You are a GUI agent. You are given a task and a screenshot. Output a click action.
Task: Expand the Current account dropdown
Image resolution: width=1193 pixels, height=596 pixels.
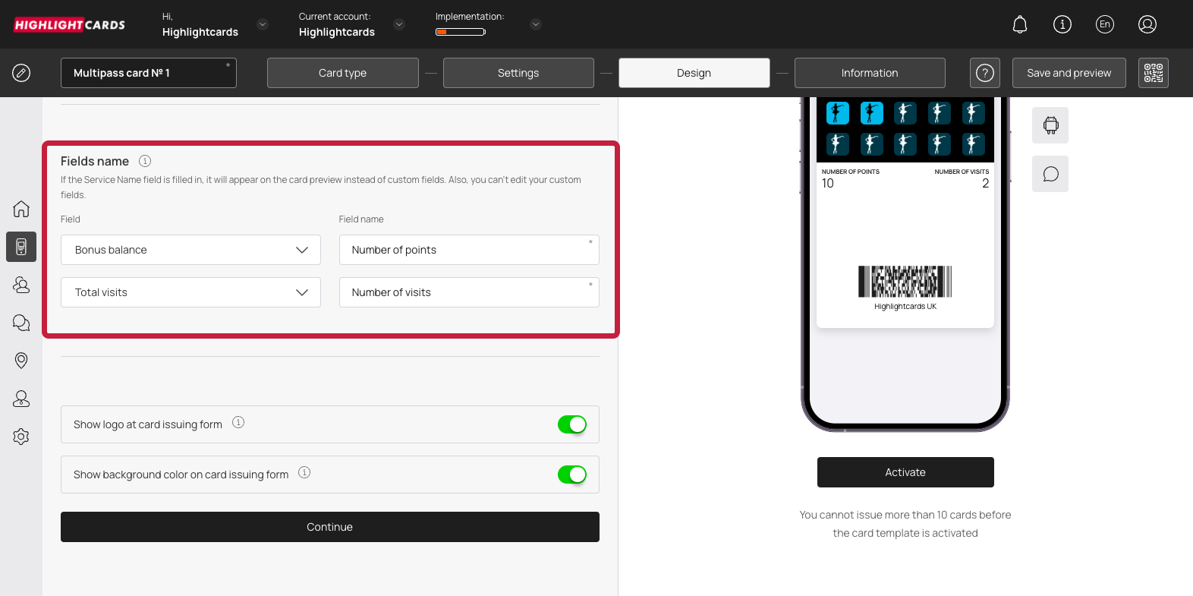399,24
